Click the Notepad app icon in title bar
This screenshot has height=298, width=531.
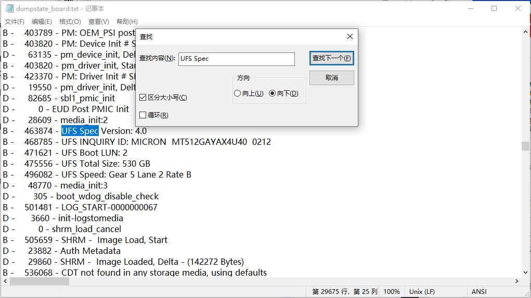[9, 8]
